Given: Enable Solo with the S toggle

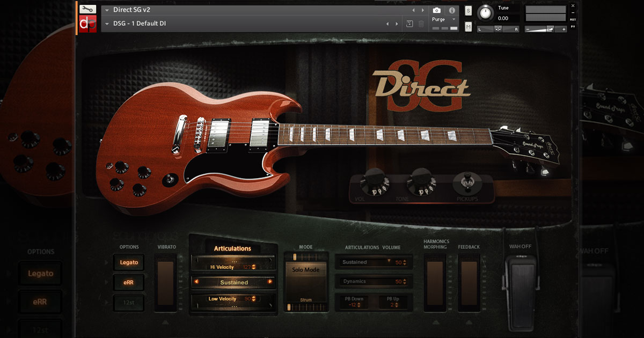Looking at the screenshot, I should coord(468,10).
